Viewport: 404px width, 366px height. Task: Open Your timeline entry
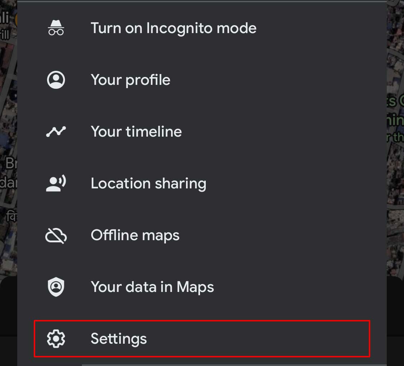202,132
